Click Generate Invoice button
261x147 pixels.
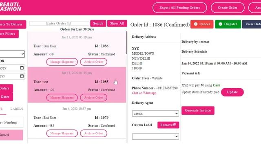tap(198, 111)
